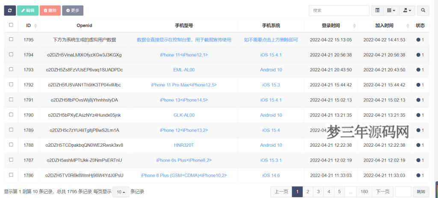The width and height of the screenshot is (438, 198).
Task: Click the 如不需要点击上方删除即可 link
Action: pos(271,40)
